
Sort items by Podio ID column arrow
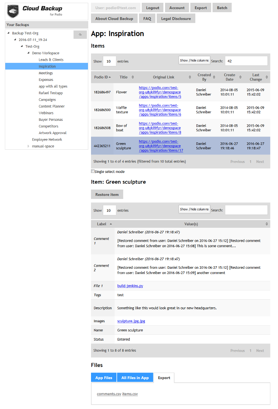click(110, 77)
